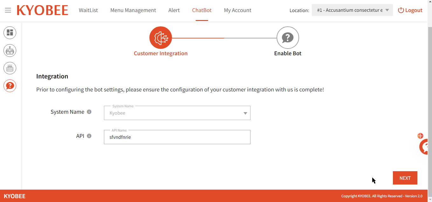Select the Customer Integration step icon
Viewport: 432px width, 202px height.
pos(161,38)
